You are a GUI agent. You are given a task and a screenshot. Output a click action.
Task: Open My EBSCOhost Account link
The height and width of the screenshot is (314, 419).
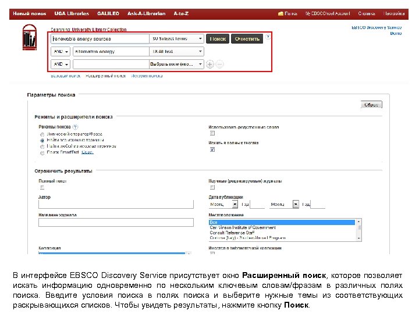(x=327, y=13)
